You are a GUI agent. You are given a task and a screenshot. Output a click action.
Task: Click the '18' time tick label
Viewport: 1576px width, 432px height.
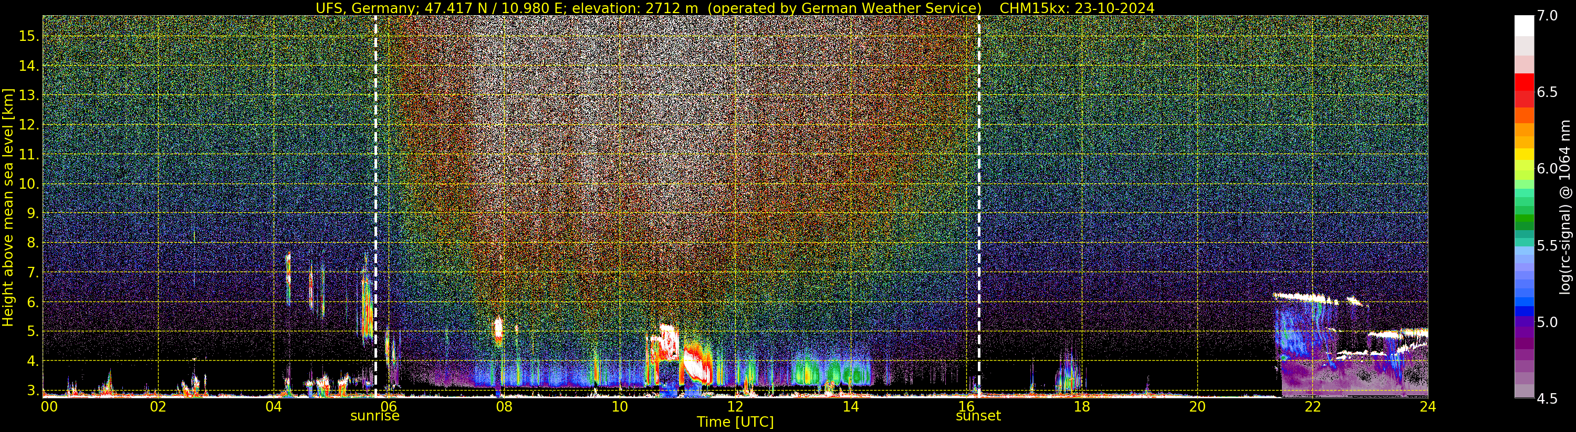click(1082, 406)
